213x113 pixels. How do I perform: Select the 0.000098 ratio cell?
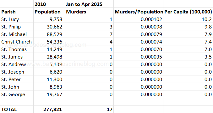coord(138,27)
